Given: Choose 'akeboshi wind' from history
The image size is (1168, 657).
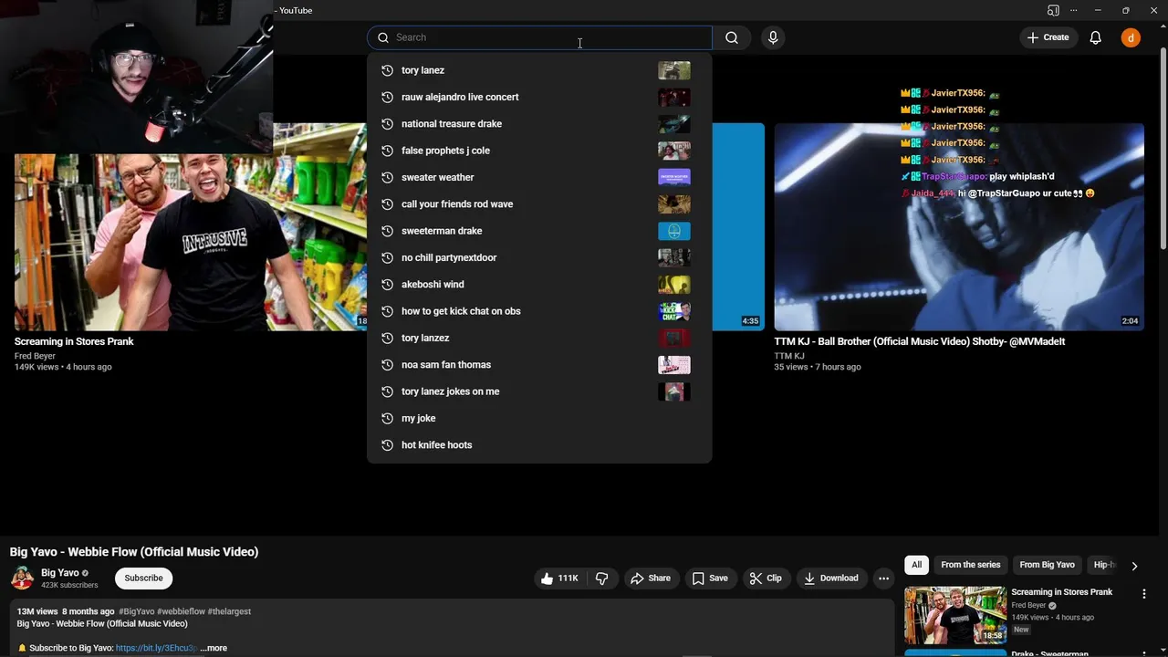Looking at the screenshot, I should tap(538, 285).
